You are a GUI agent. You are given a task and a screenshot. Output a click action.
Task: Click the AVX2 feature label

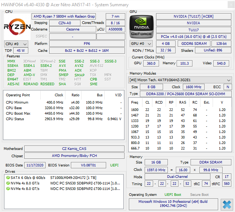(79, 66)
